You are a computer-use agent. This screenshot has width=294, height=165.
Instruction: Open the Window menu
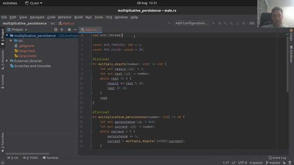click(x=121, y=17)
